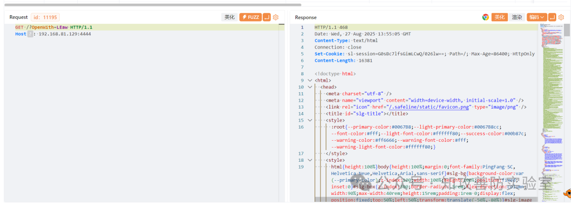Click the title id="slg-title" line
The width and height of the screenshot is (571, 206).
point(367,113)
